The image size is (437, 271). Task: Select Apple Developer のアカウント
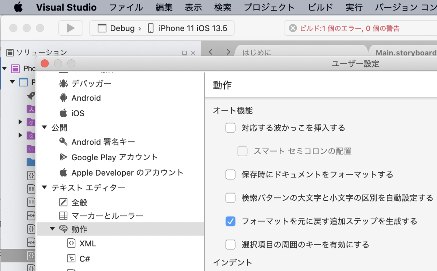[x=127, y=173]
